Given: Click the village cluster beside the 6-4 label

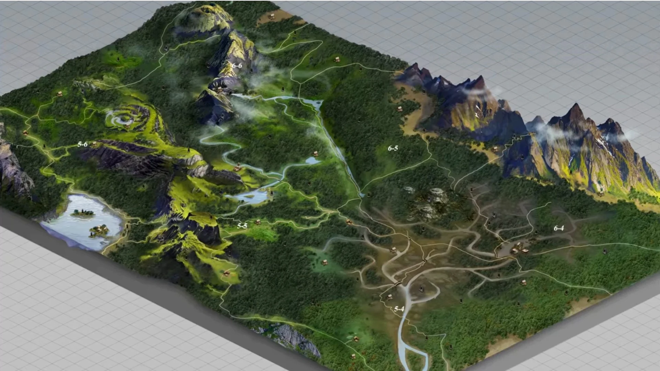Looking at the screenshot, I should point(519,248).
